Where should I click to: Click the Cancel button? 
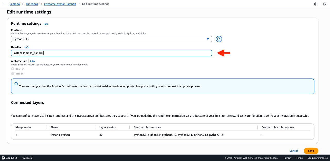pos(294,151)
